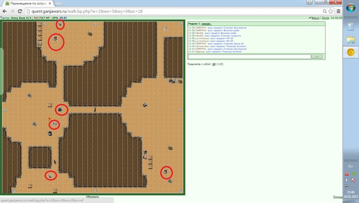This screenshot has height=203, width=359.
Task: Click the '517/517 HP' health status text
Action: tap(42, 18)
